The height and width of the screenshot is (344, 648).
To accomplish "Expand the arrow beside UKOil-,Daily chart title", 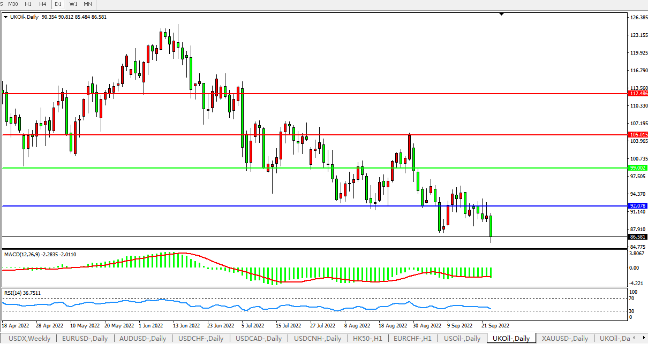I will point(5,17).
